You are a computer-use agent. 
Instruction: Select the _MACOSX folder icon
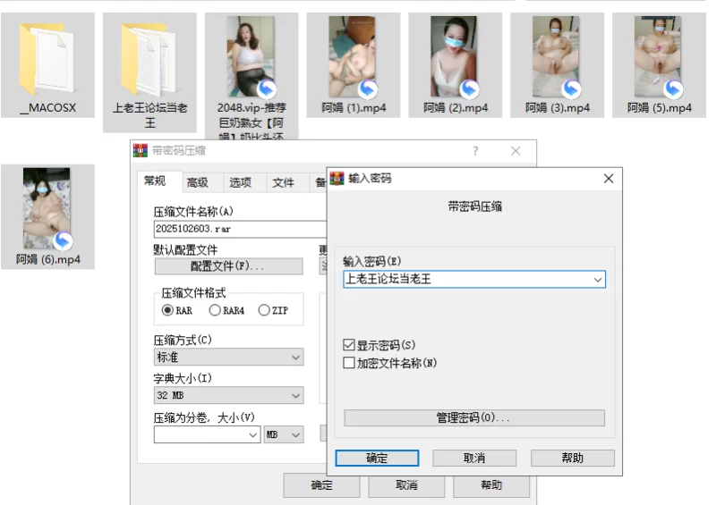(47, 58)
